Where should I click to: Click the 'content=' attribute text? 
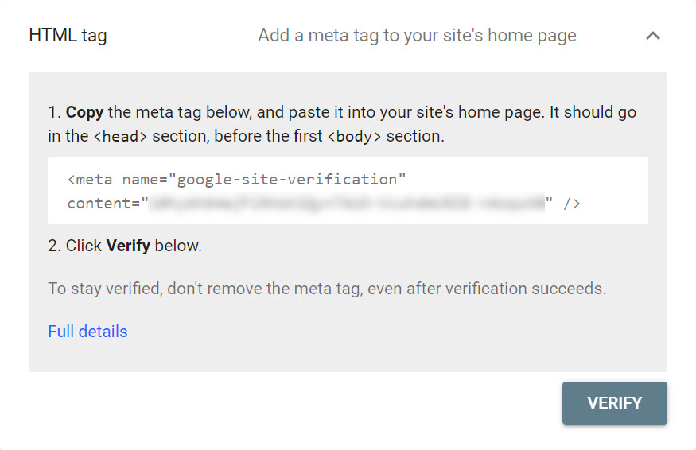[103, 204]
